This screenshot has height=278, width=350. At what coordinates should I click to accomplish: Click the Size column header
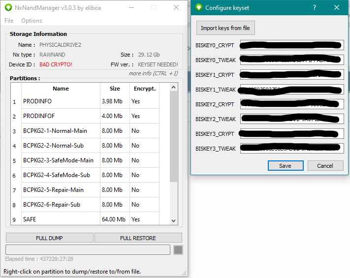tap(115, 89)
